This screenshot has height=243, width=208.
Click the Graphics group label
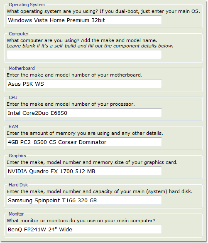pyautogui.click(x=17, y=156)
